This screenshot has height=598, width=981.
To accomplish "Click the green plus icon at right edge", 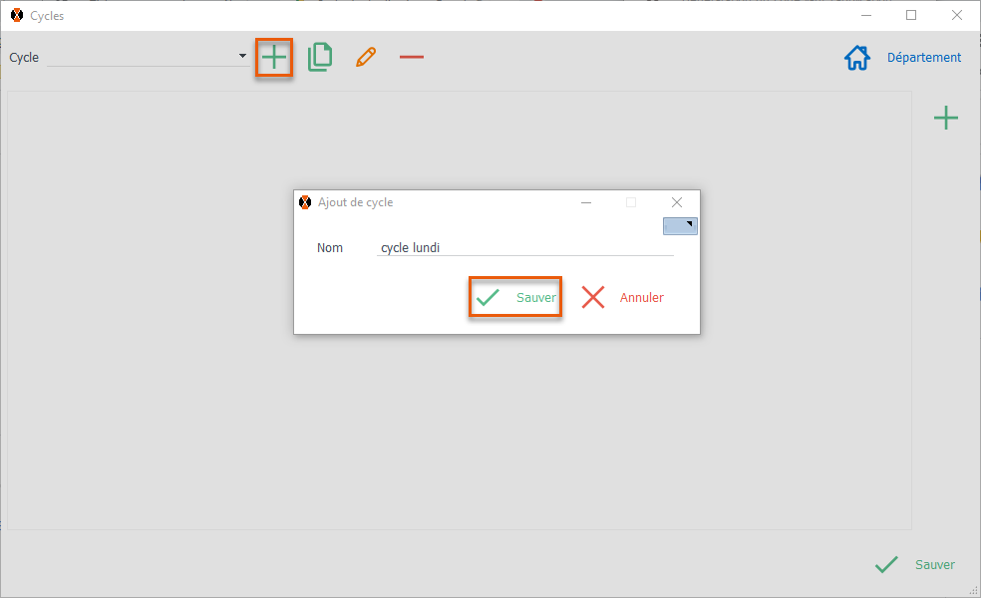I will pos(945,119).
